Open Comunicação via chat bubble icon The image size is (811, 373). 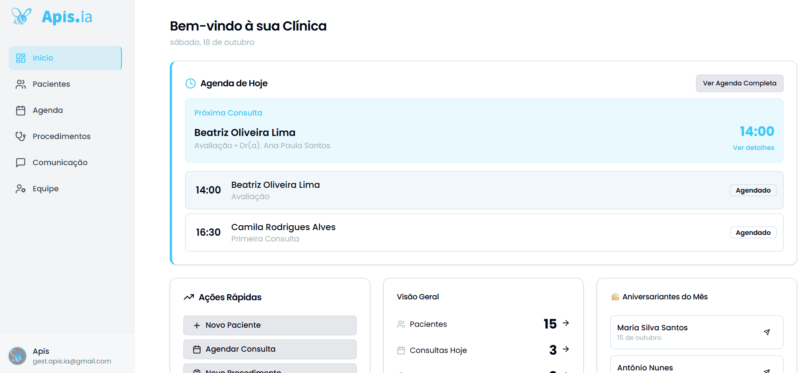tap(20, 162)
